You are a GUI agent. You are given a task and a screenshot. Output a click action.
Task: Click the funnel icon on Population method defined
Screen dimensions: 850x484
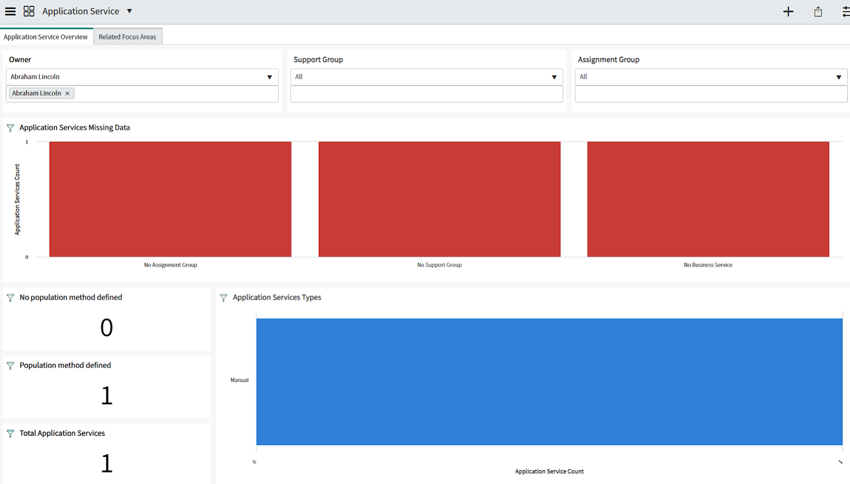click(x=10, y=366)
